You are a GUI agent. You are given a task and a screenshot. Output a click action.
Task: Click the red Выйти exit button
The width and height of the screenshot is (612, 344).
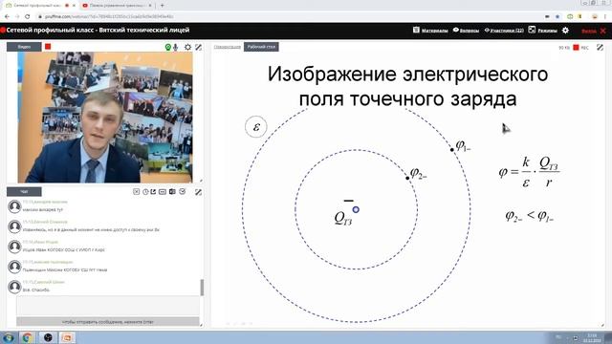pyautogui.click(x=593, y=31)
